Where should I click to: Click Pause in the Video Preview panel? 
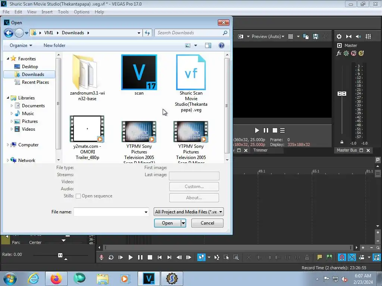[x=266, y=130]
